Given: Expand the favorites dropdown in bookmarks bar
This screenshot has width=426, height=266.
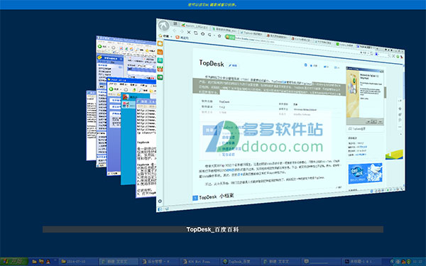Looking at the screenshot, I should (171, 36).
